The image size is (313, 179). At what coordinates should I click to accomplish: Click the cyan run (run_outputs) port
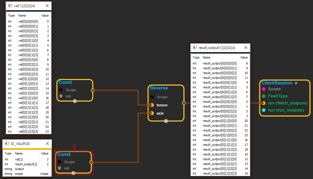(264, 110)
